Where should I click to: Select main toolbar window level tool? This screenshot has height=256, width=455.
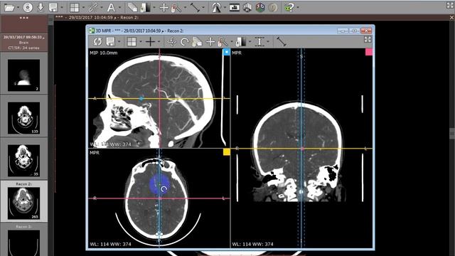(145, 7)
